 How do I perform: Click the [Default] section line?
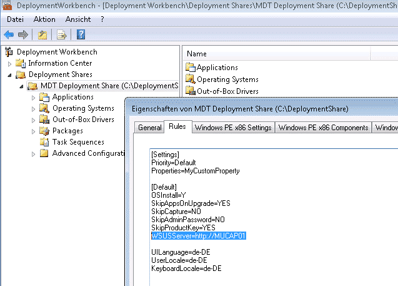click(x=164, y=187)
